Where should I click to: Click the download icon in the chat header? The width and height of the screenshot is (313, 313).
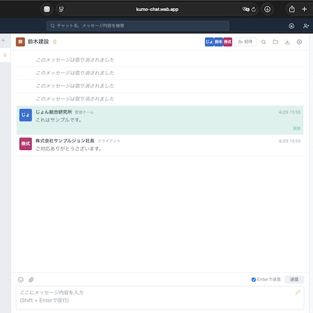coord(288,42)
